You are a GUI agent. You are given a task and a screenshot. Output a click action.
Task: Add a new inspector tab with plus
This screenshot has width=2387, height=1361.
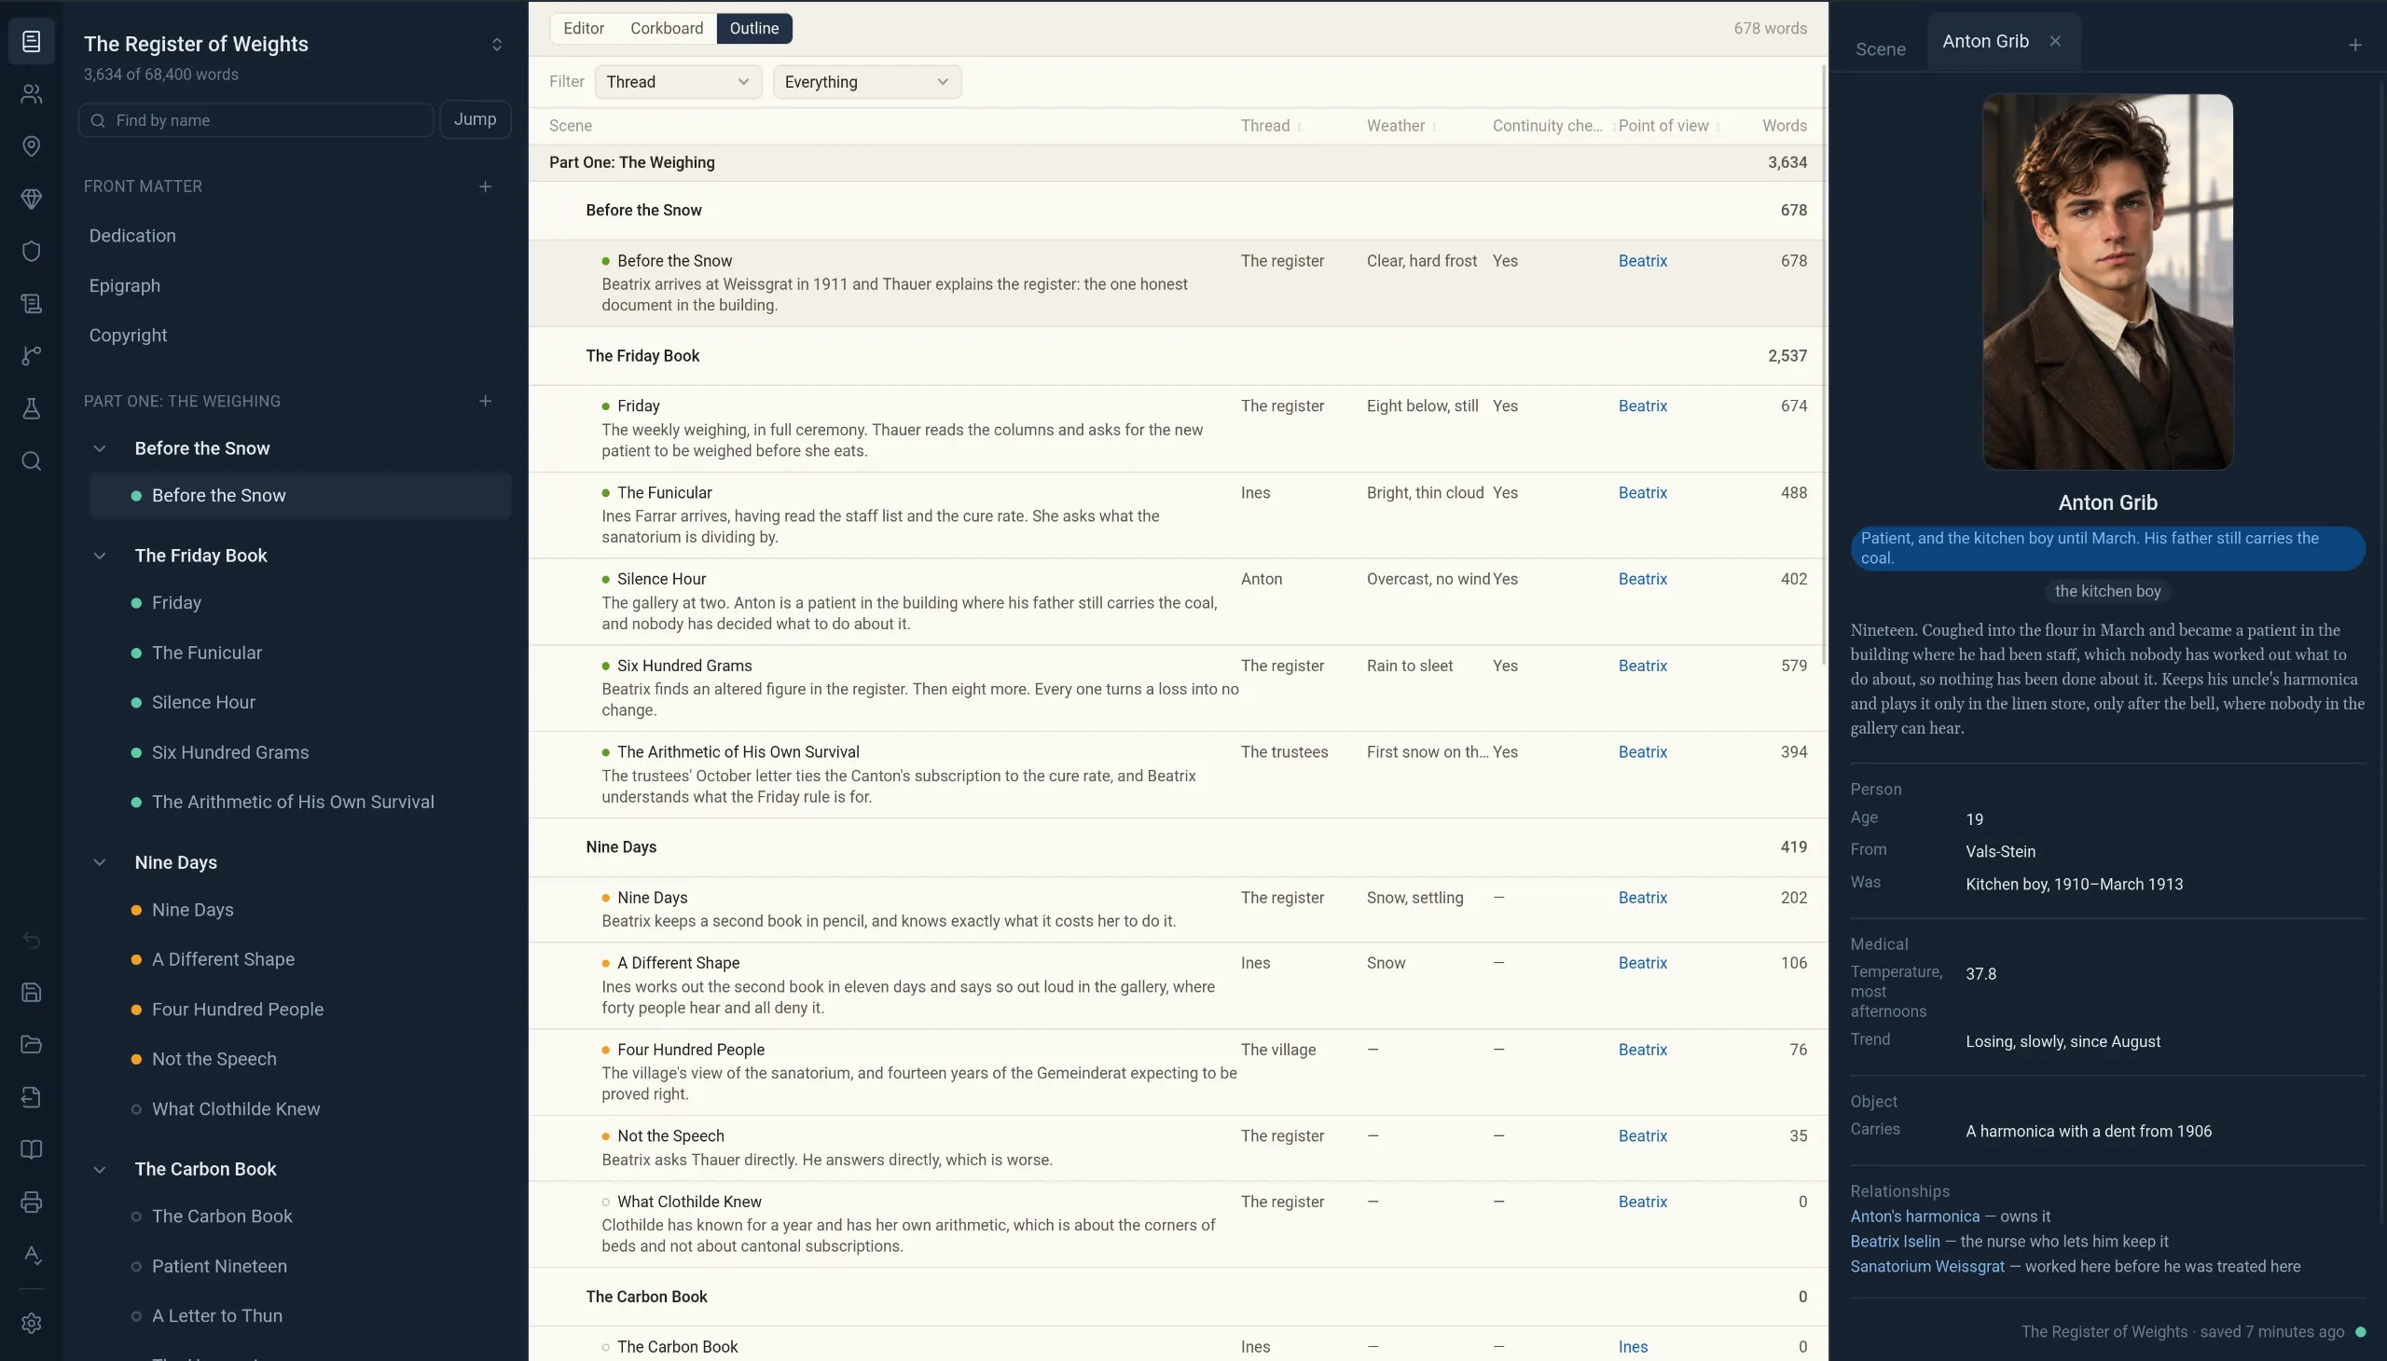click(2355, 45)
